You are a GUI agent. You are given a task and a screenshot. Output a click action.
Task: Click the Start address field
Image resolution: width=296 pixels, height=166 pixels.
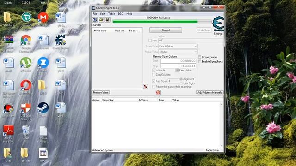(x=179, y=61)
